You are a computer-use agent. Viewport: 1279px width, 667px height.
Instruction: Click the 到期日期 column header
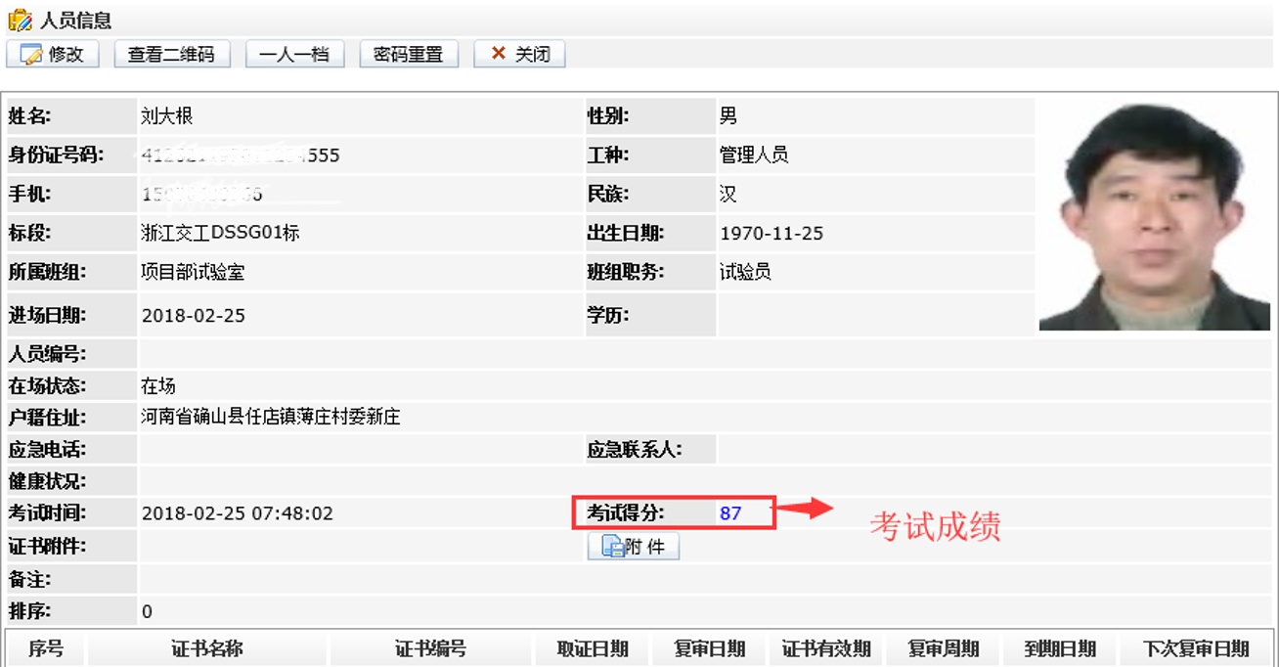click(1060, 648)
